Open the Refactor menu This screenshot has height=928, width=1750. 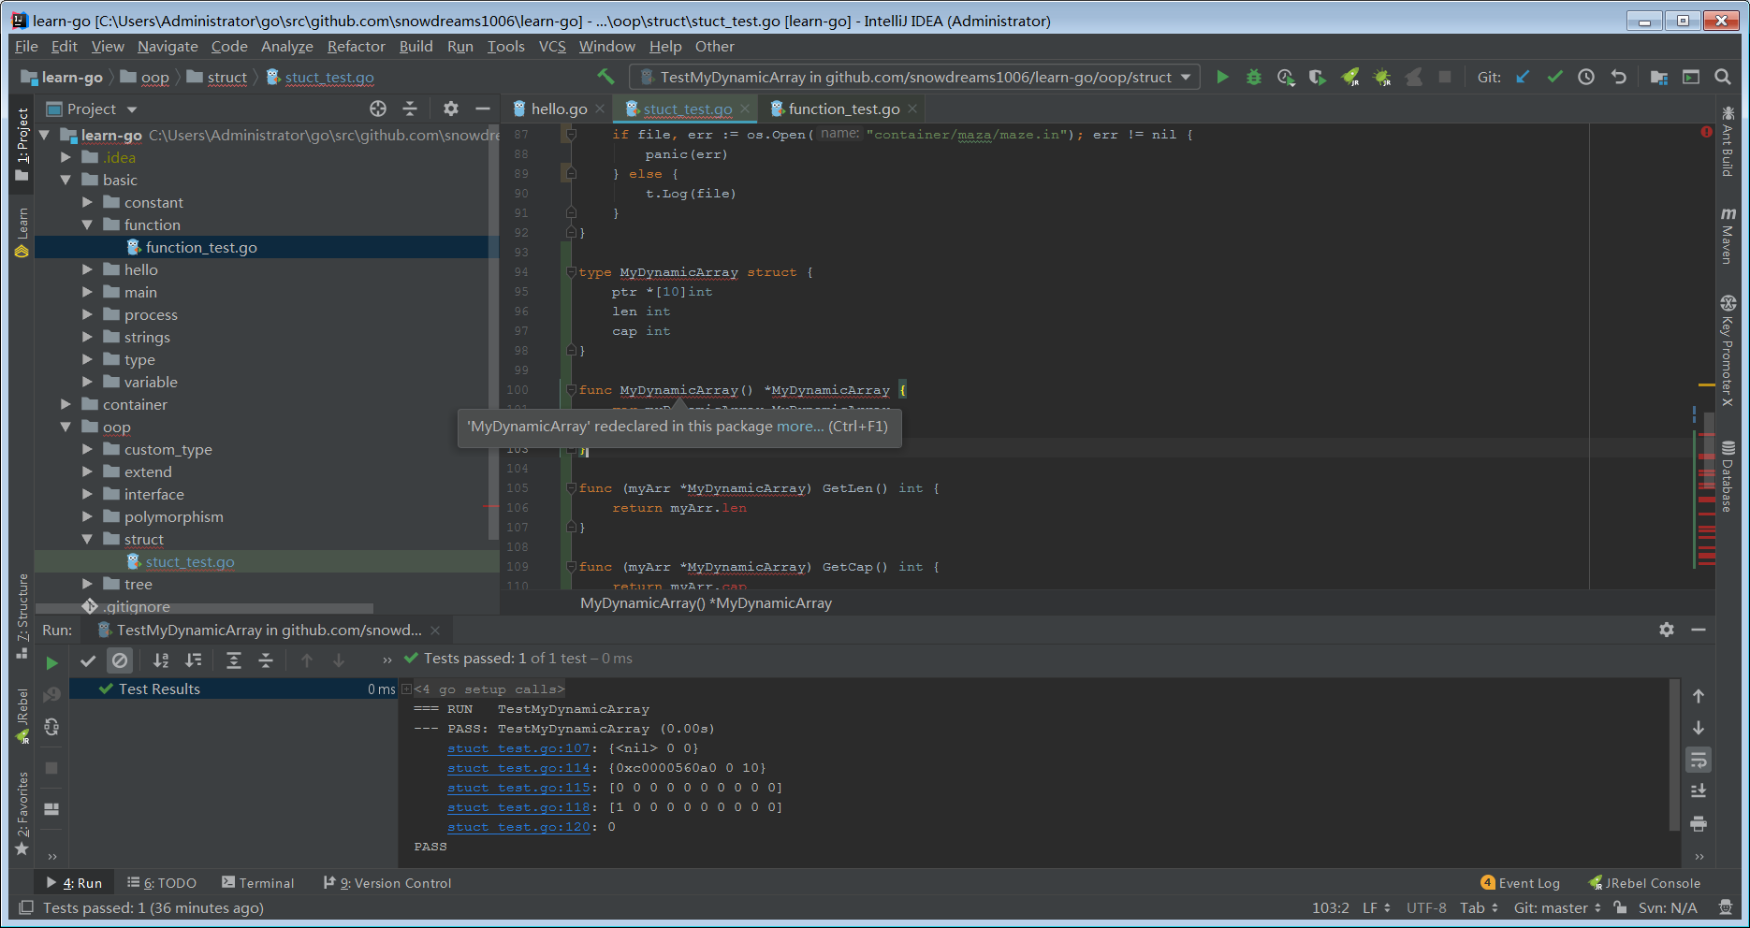[356, 46]
